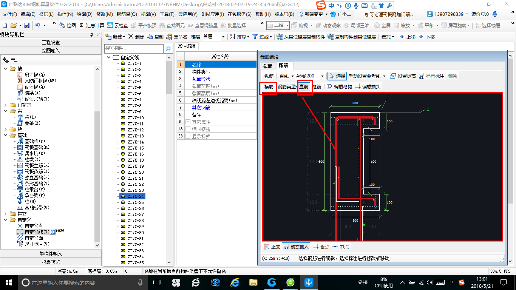Click 设置标高 in section editor
The height and width of the screenshot is (290, 516).
click(x=403, y=76)
